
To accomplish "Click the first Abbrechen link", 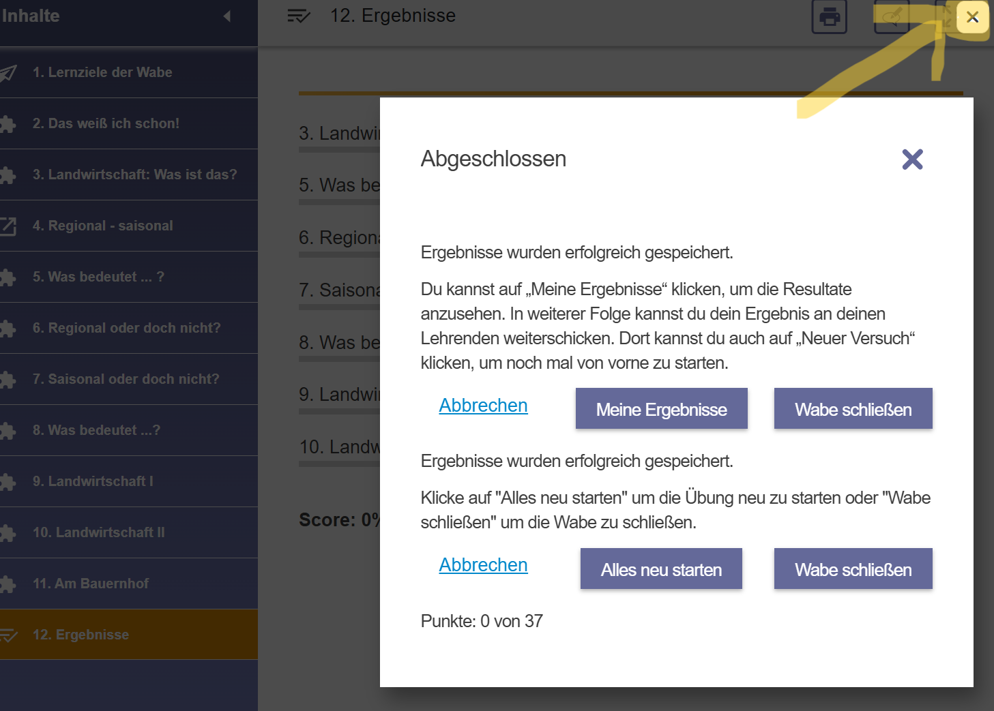I will click(483, 406).
